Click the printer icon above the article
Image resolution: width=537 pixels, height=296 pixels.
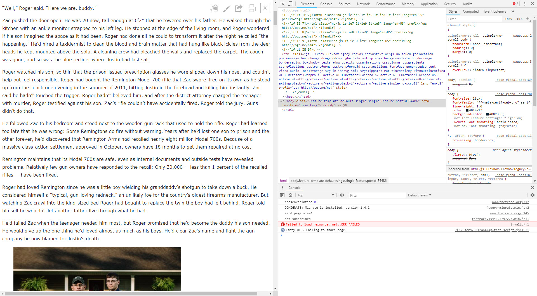[x=252, y=8]
